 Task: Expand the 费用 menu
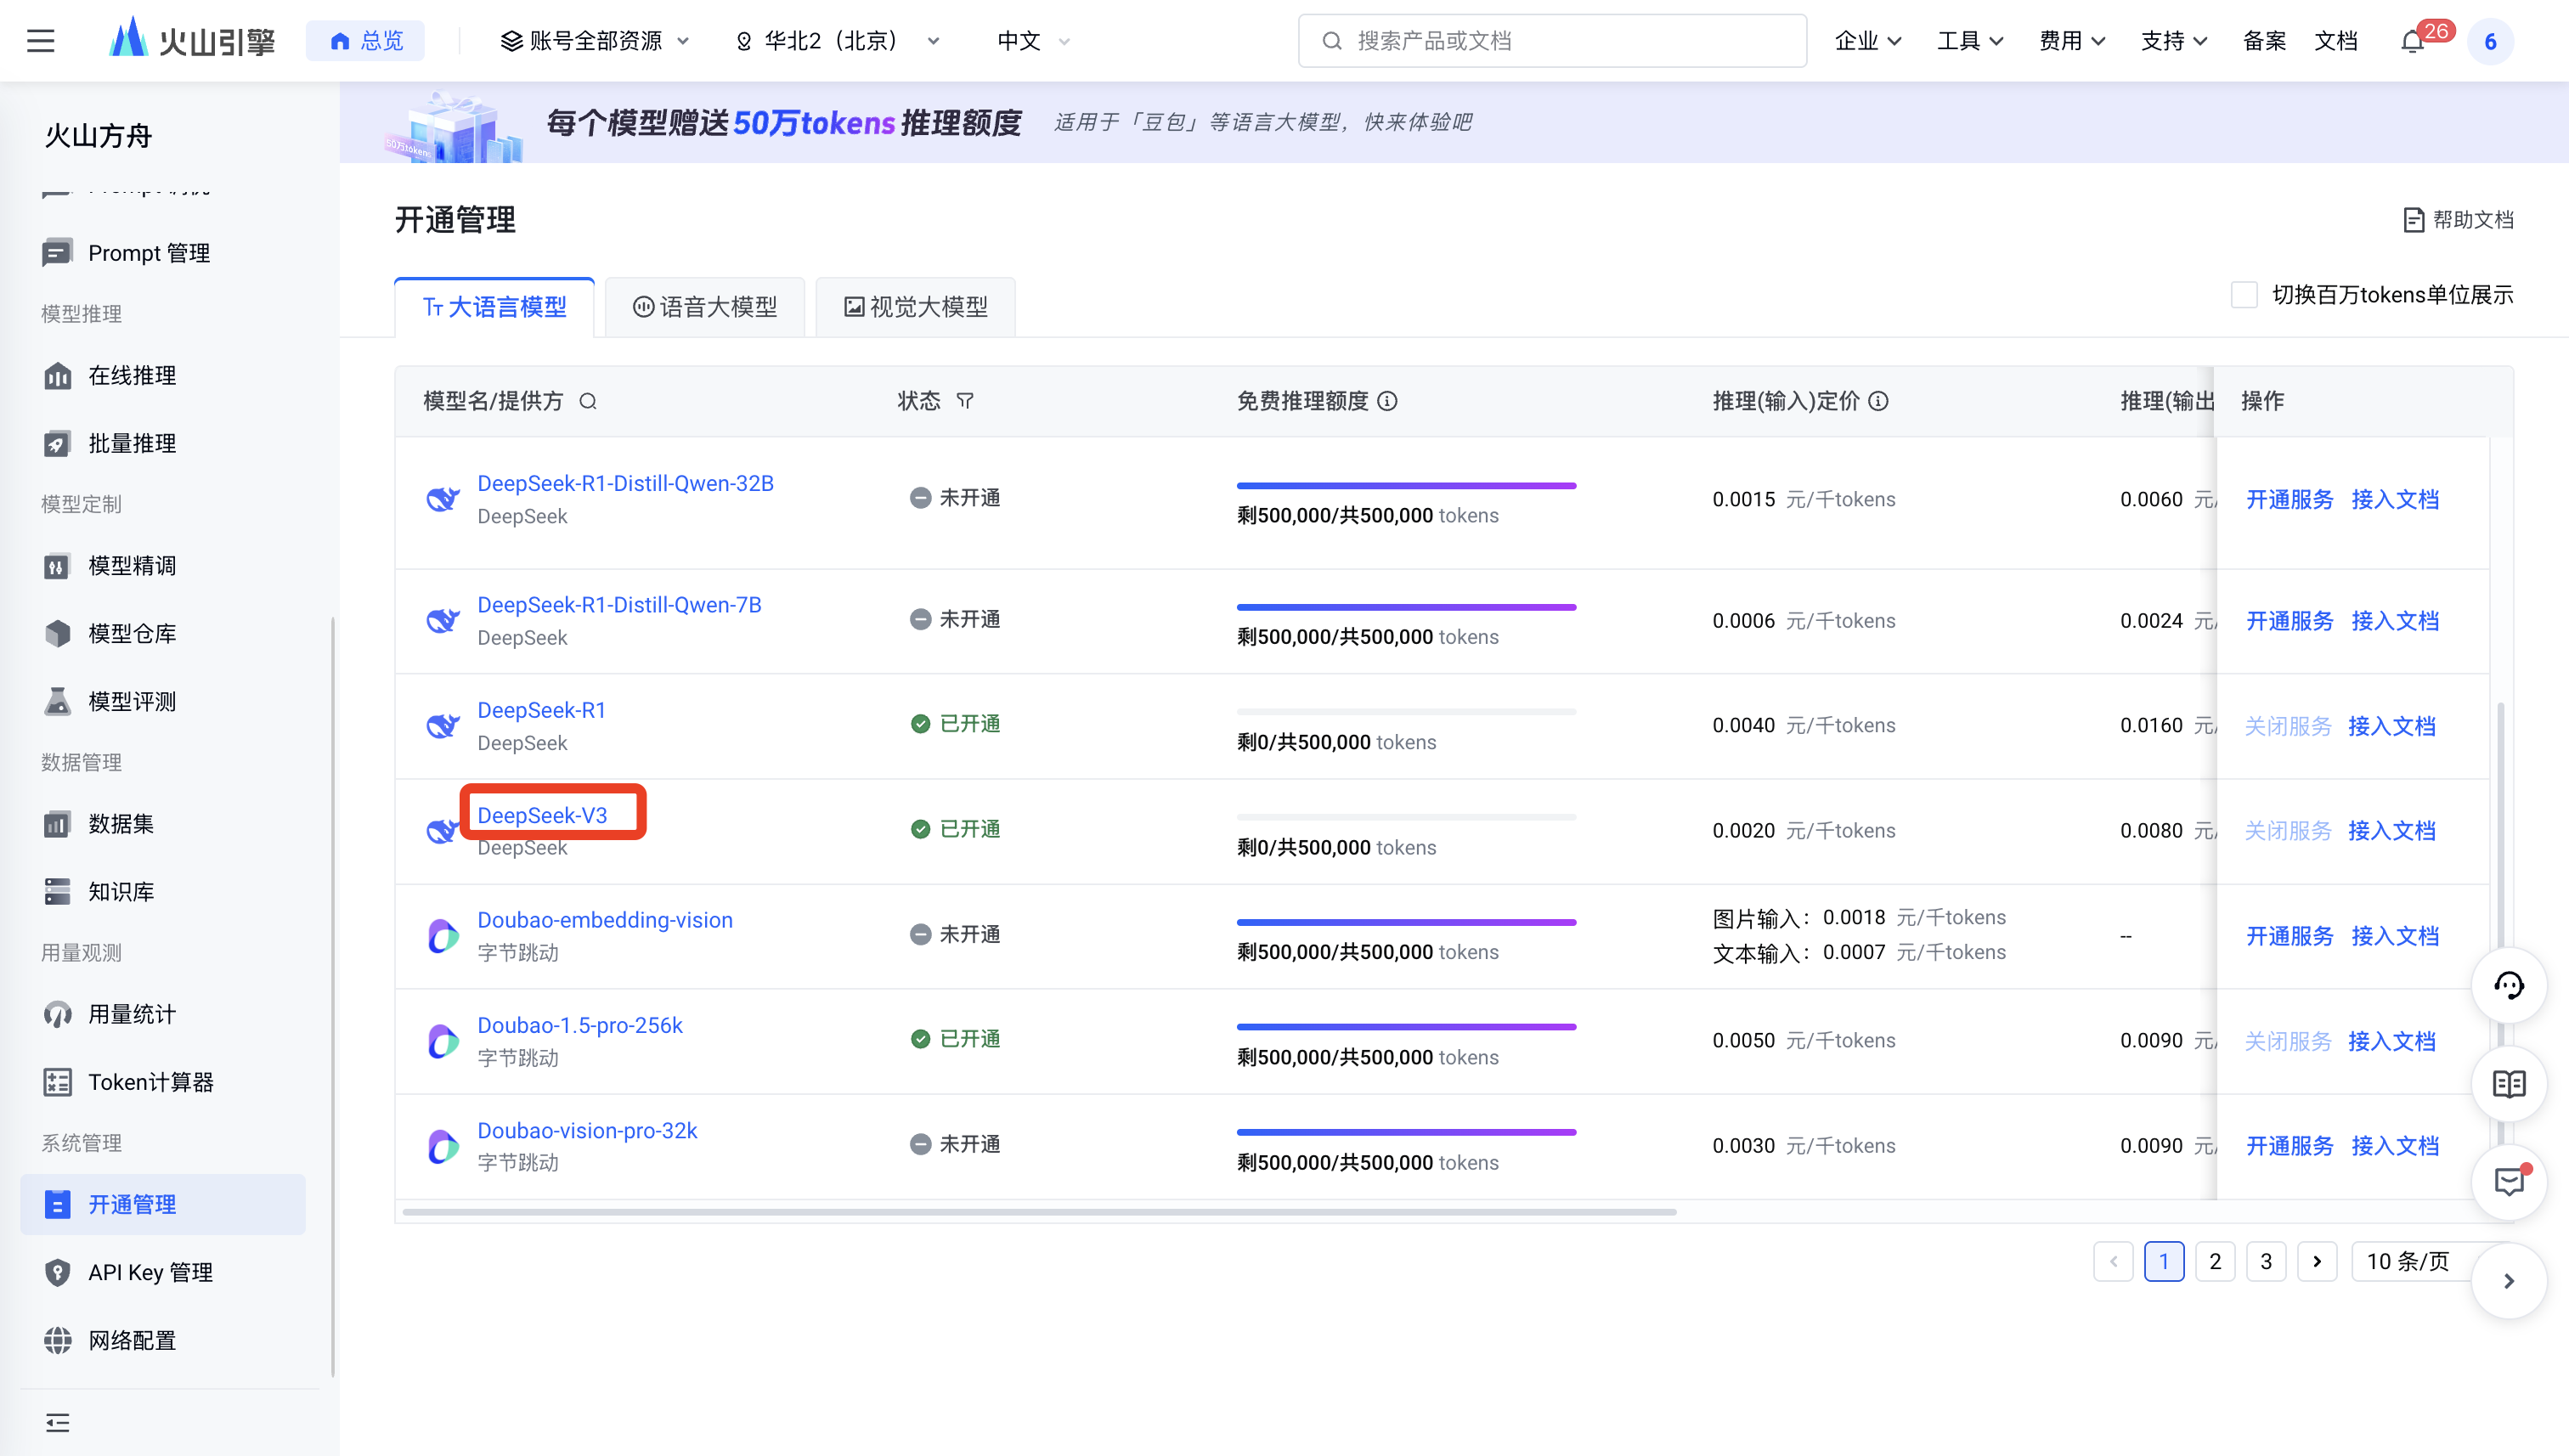tap(2072, 41)
